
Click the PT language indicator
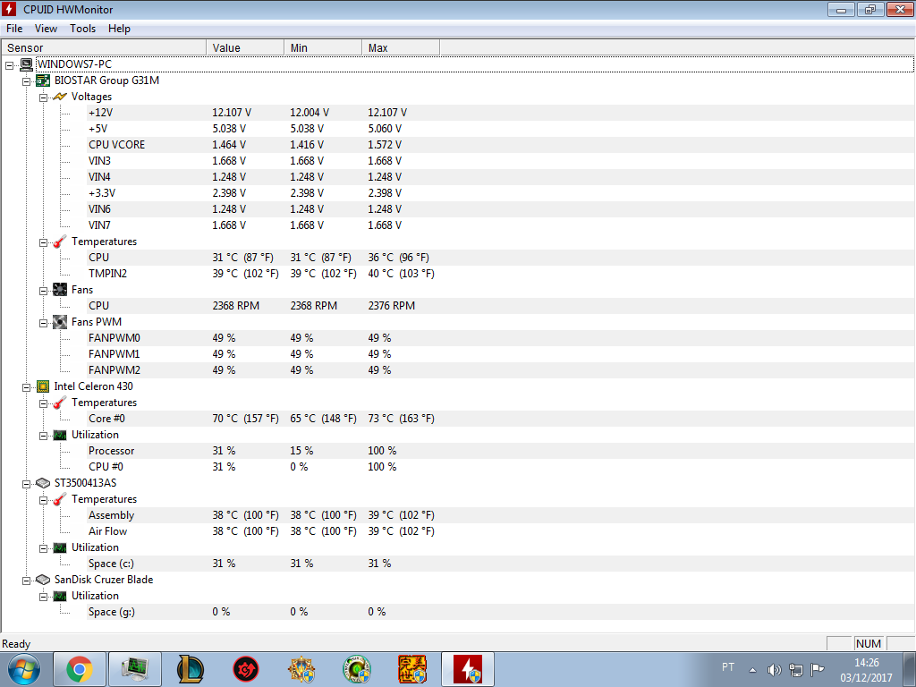click(x=728, y=667)
